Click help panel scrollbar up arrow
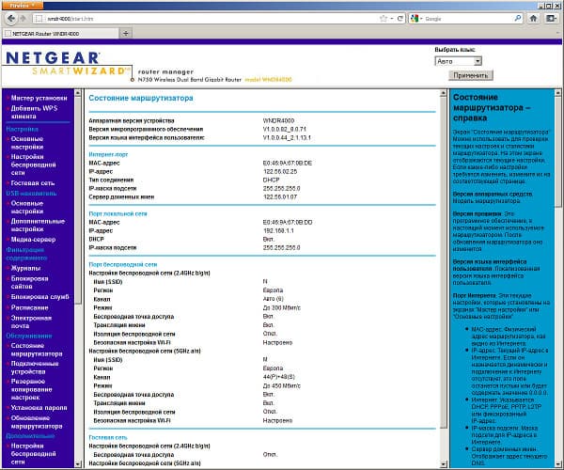This screenshot has height=470, width=564. point(558,93)
